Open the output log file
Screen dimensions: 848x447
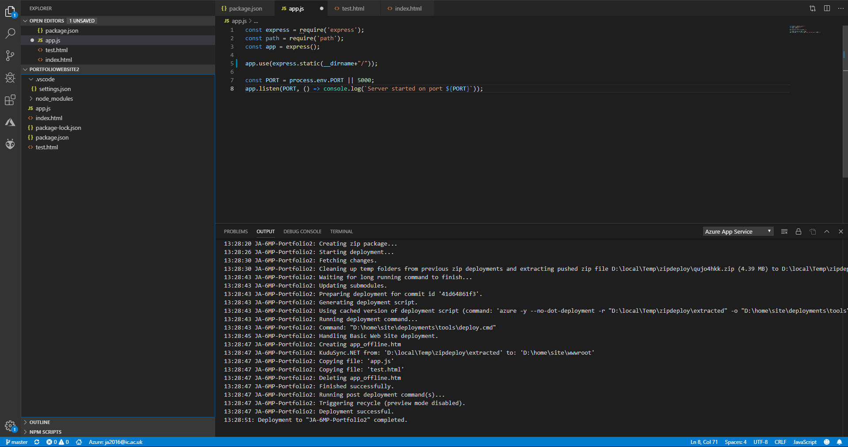pyautogui.click(x=813, y=231)
